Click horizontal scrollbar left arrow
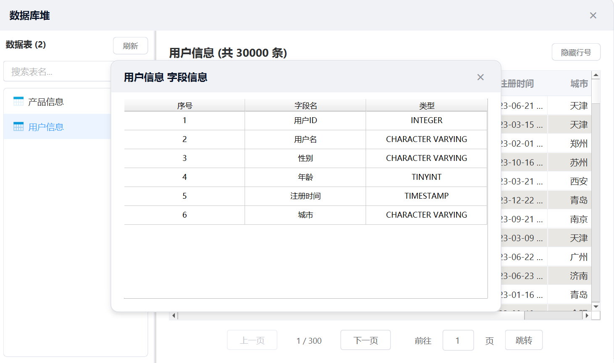The height and width of the screenshot is (363, 614). (x=174, y=316)
